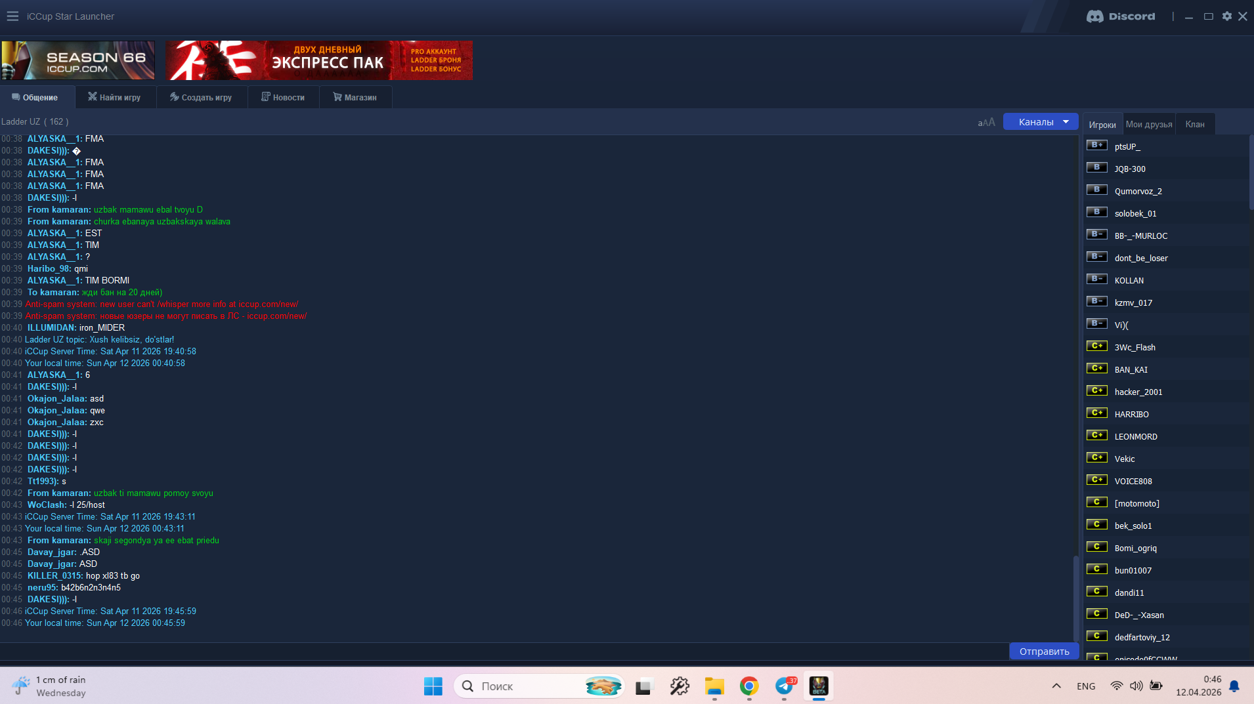Open the volume control in system tray
The height and width of the screenshot is (704, 1254).
(1136, 686)
